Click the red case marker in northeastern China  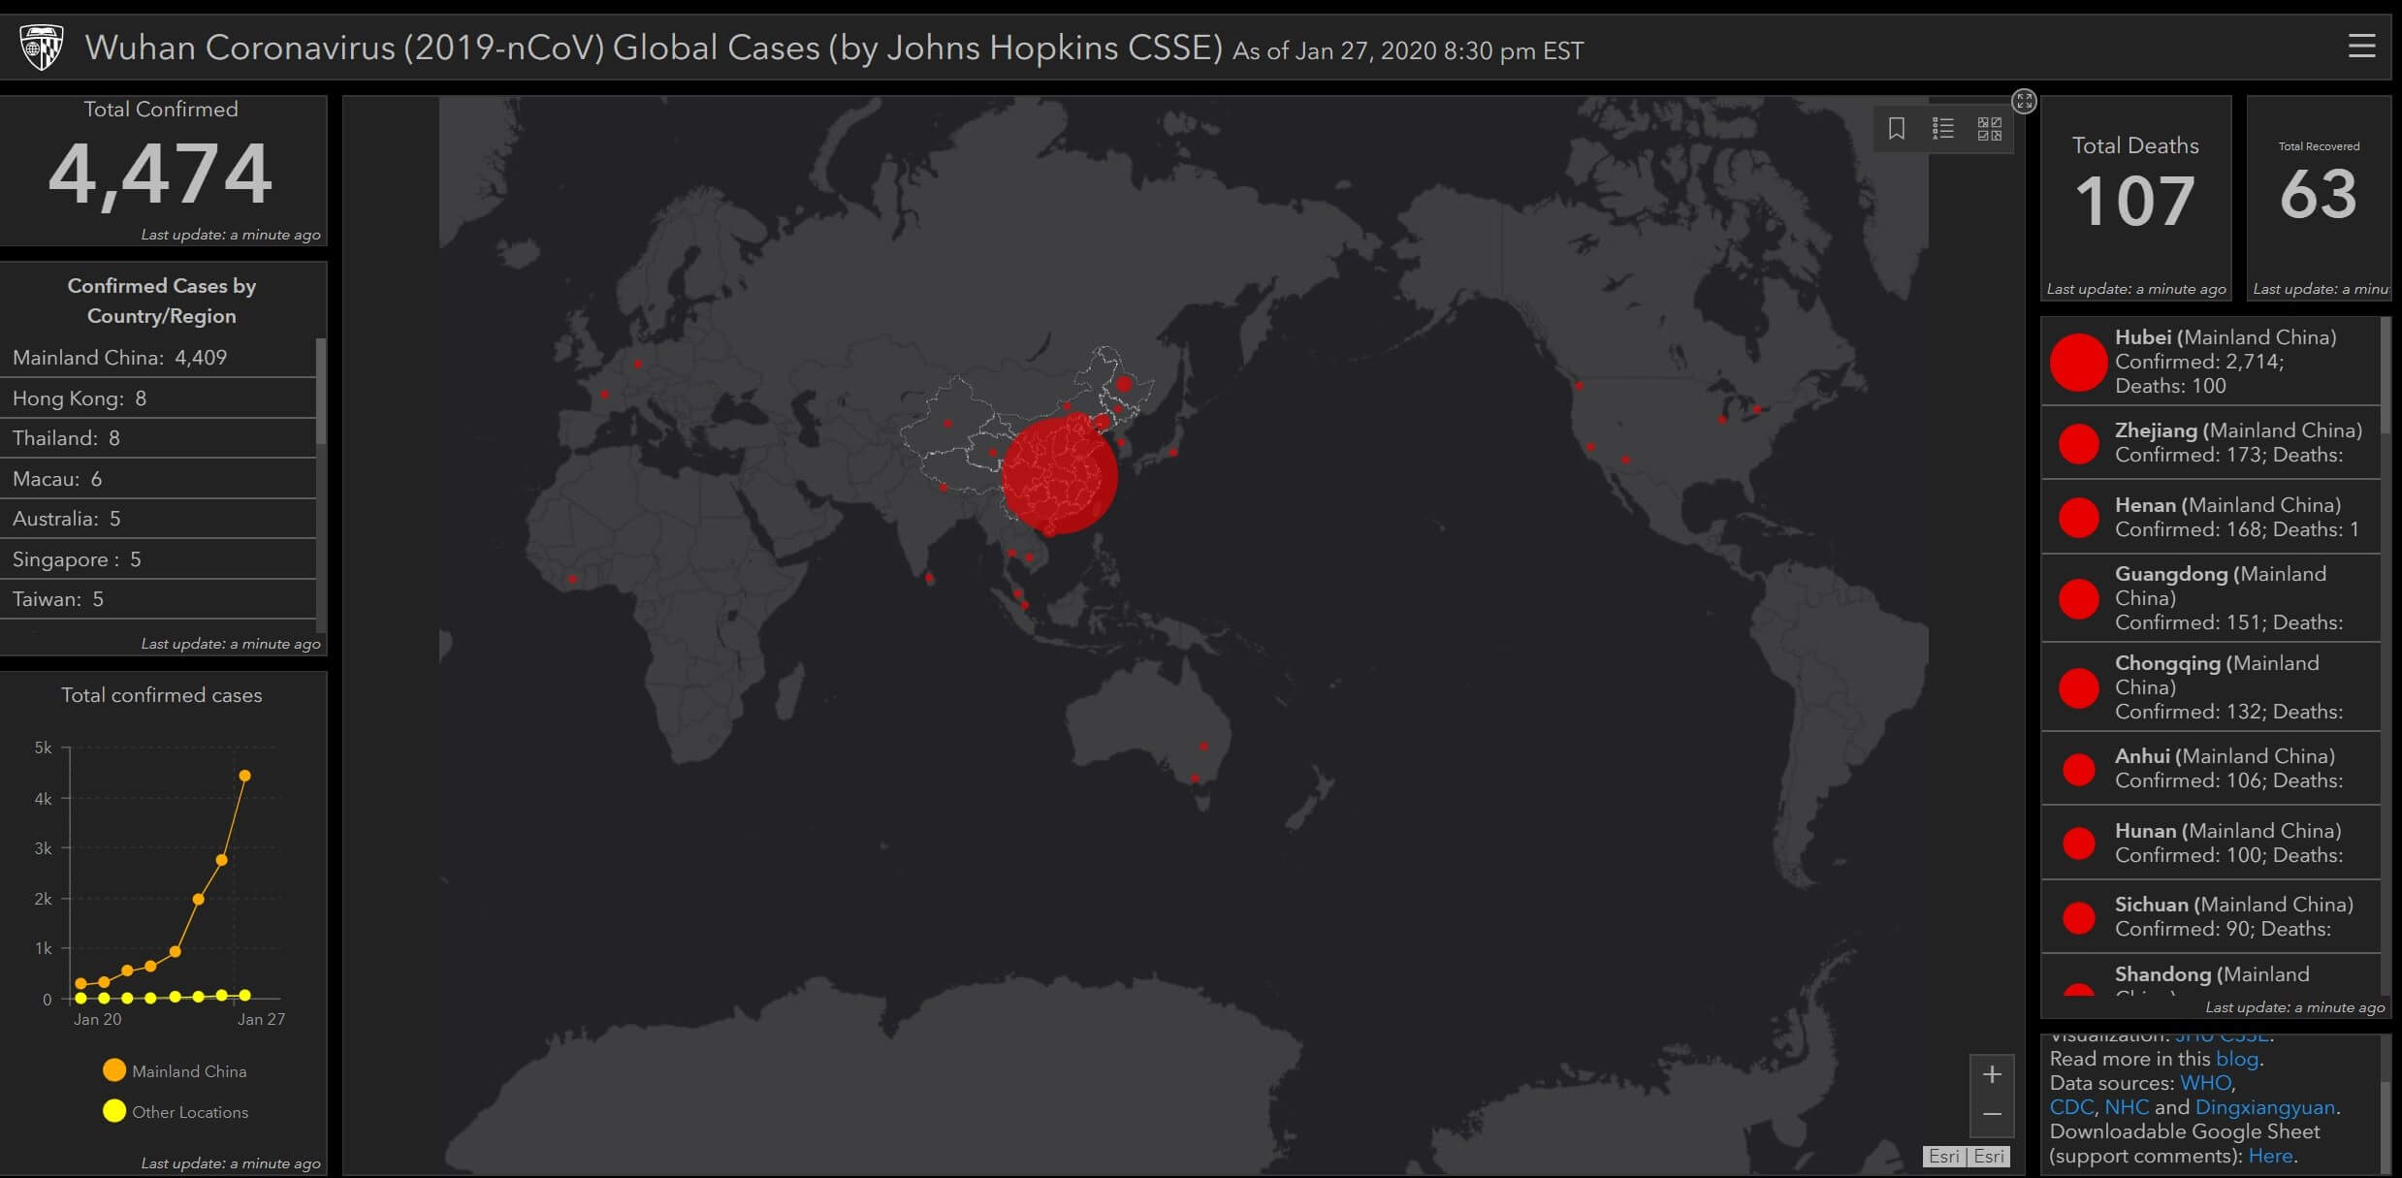point(1123,384)
